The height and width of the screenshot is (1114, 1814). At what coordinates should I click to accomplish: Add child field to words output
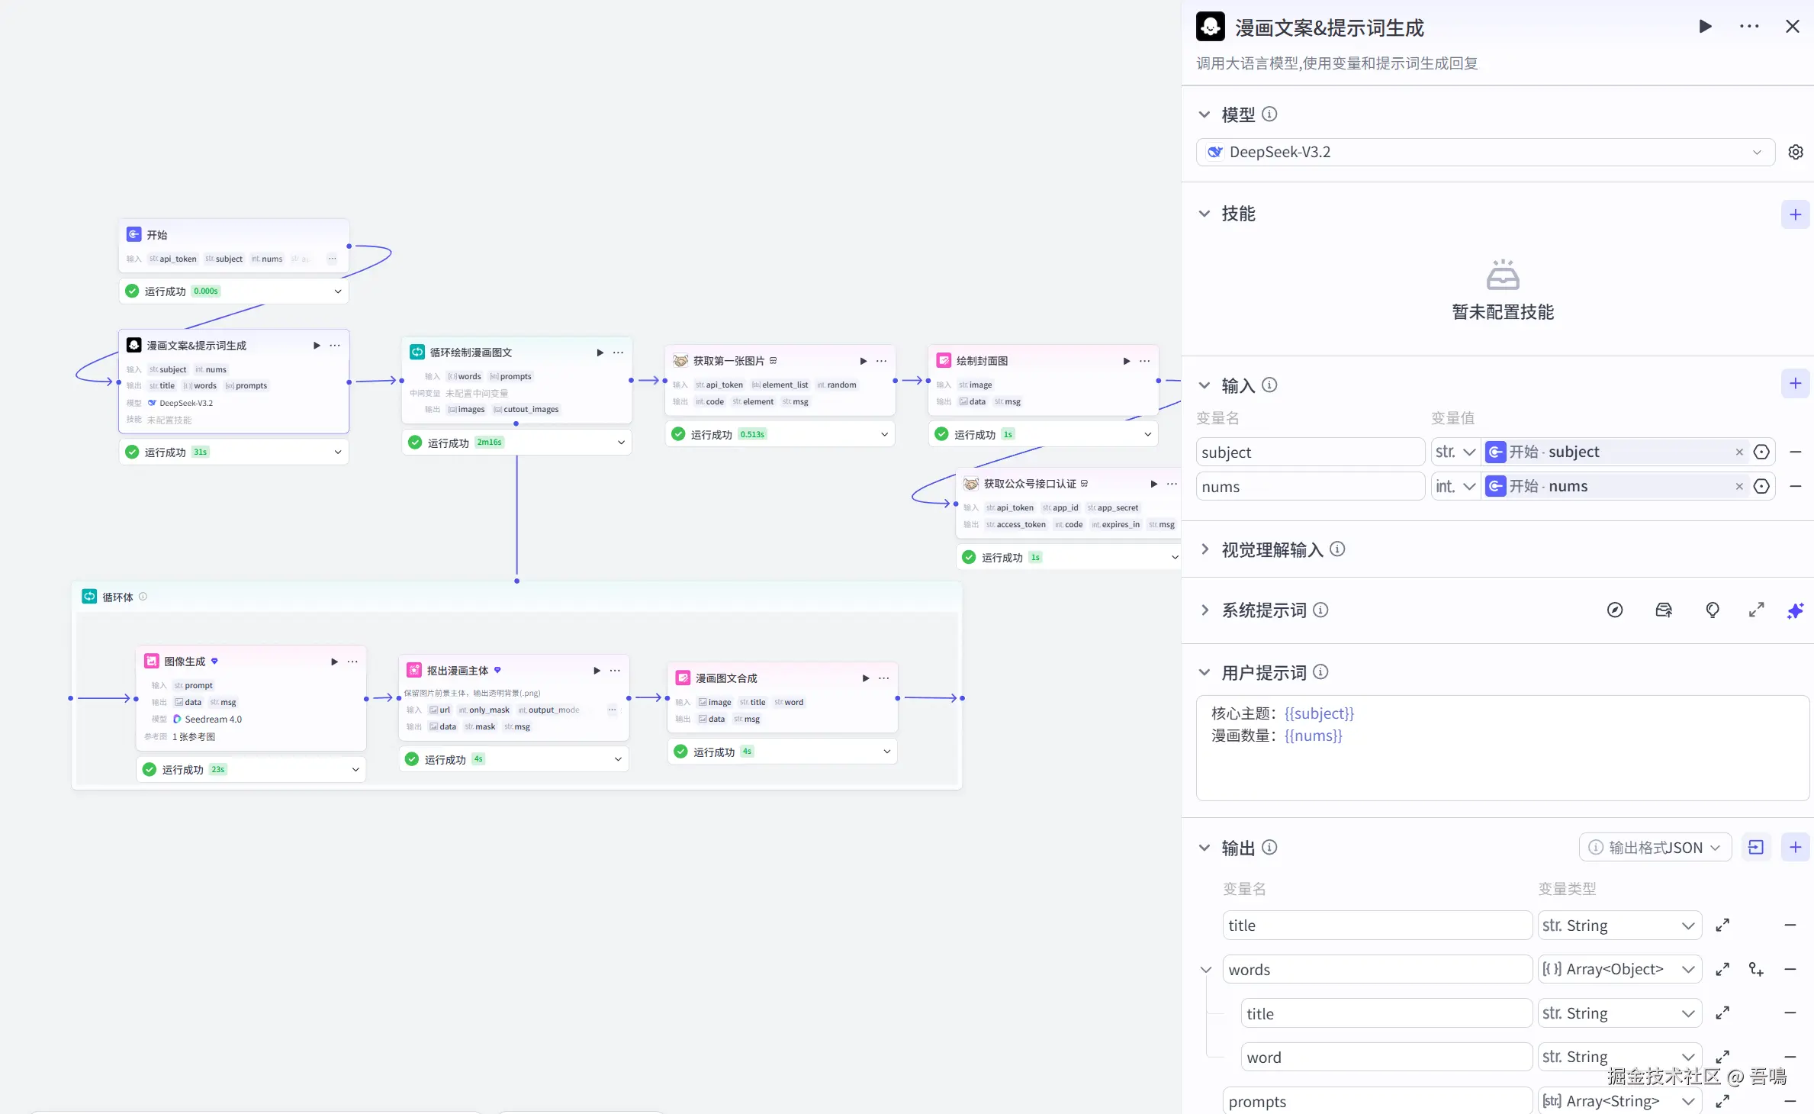[1756, 970]
